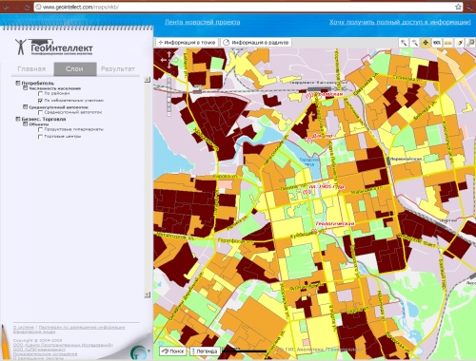The width and height of the screenshot is (476, 361).
Task: Collapse 'Бизнес. Торговля' tree group
Action: tap(18, 119)
